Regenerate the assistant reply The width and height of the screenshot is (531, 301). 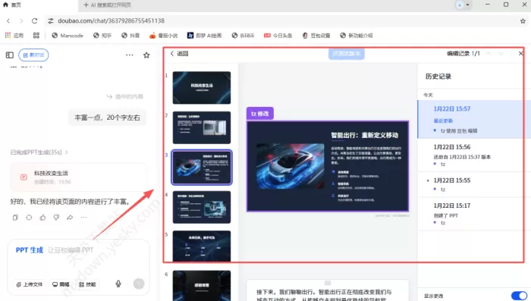29,218
